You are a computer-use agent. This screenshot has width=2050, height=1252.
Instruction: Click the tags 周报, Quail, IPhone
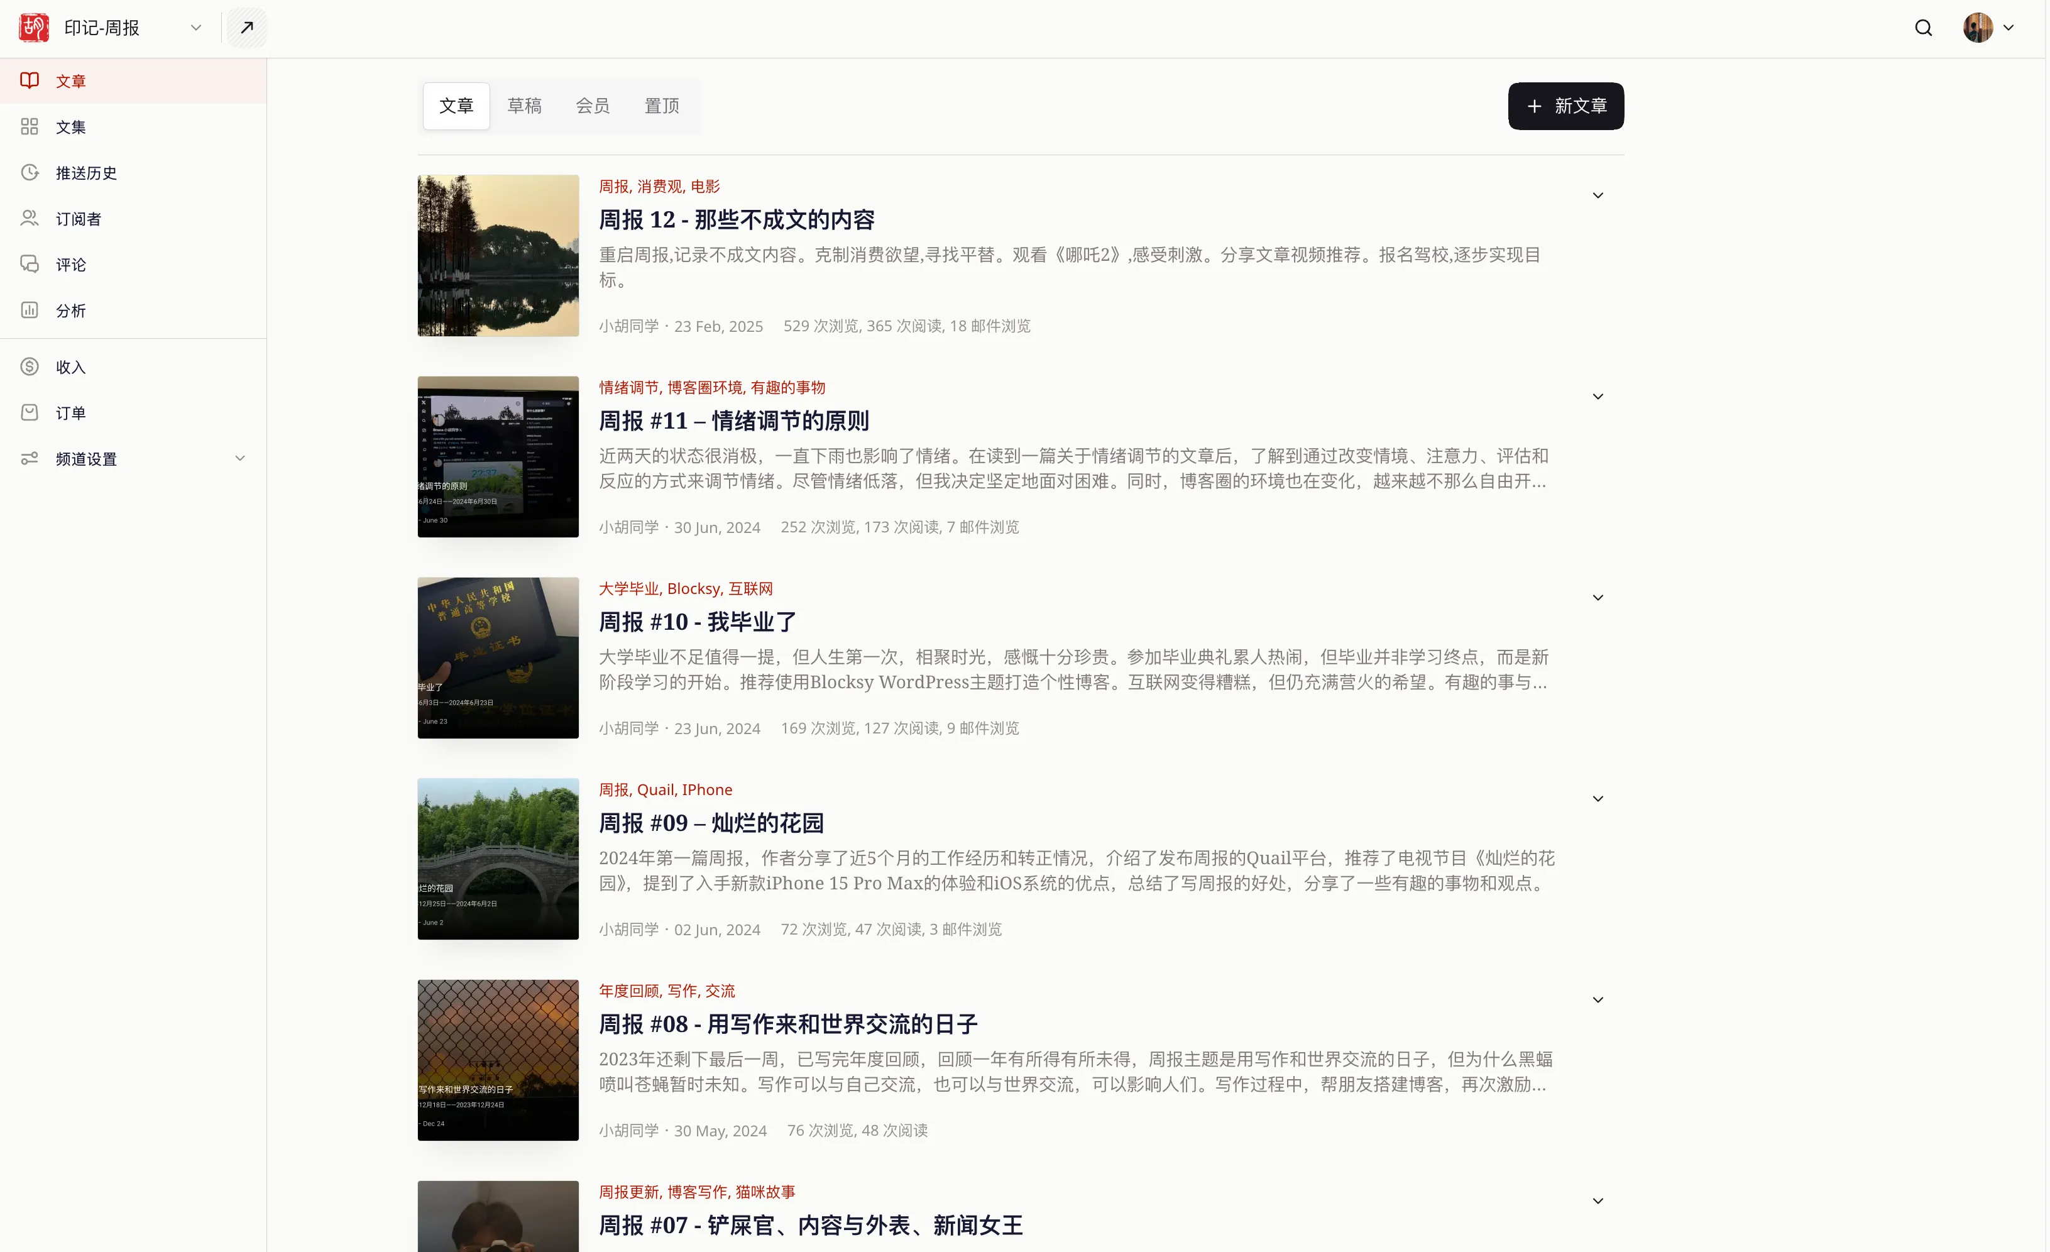pos(666,790)
